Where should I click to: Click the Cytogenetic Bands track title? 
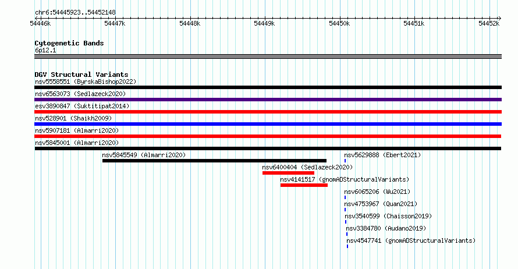(x=69, y=43)
